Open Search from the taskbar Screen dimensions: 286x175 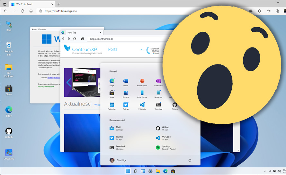135,171
